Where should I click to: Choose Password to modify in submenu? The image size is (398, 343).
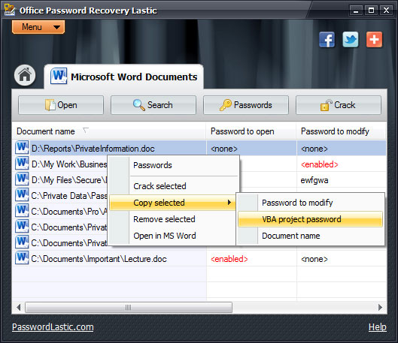click(310, 203)
